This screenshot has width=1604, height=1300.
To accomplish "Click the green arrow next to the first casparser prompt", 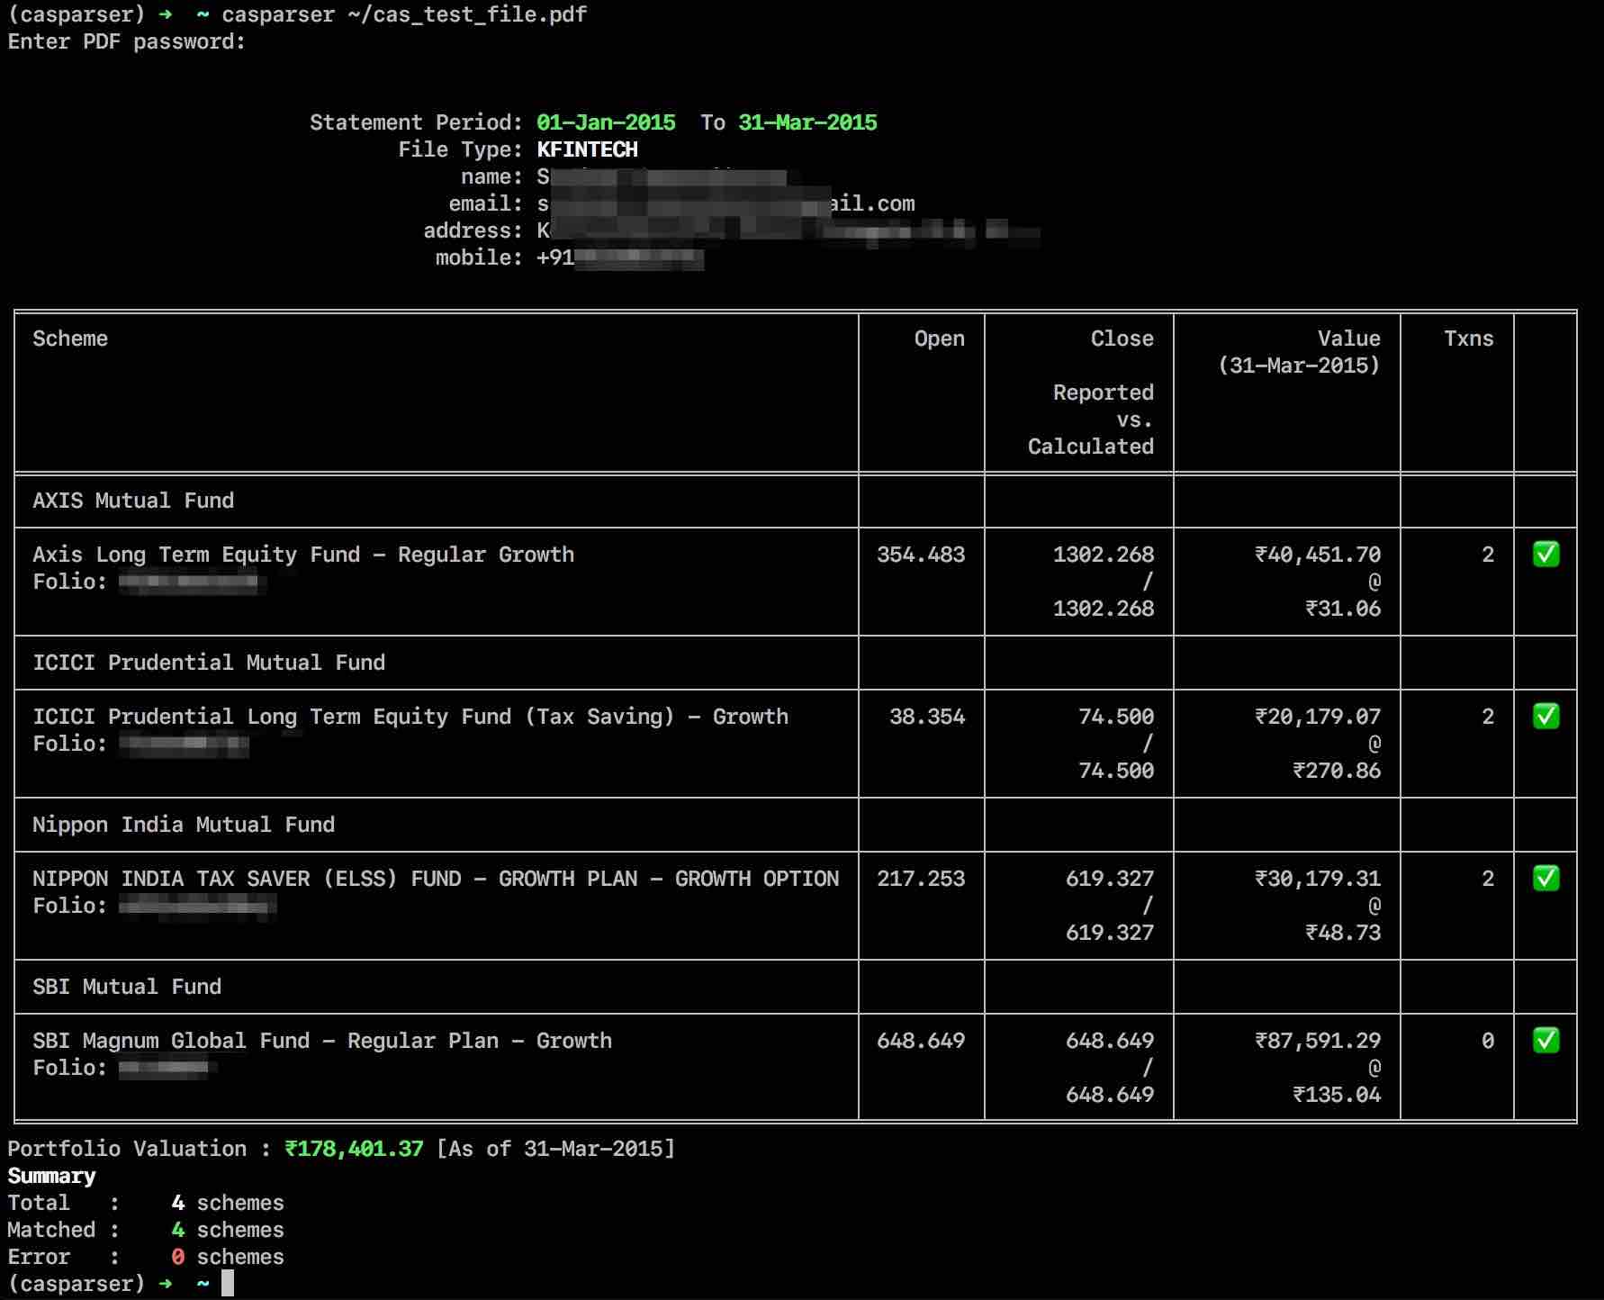I will [166, 14].
